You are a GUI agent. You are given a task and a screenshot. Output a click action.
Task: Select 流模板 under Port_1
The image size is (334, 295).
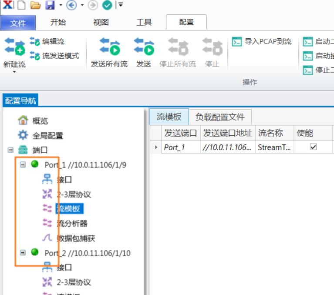click(x=69, y=208)
